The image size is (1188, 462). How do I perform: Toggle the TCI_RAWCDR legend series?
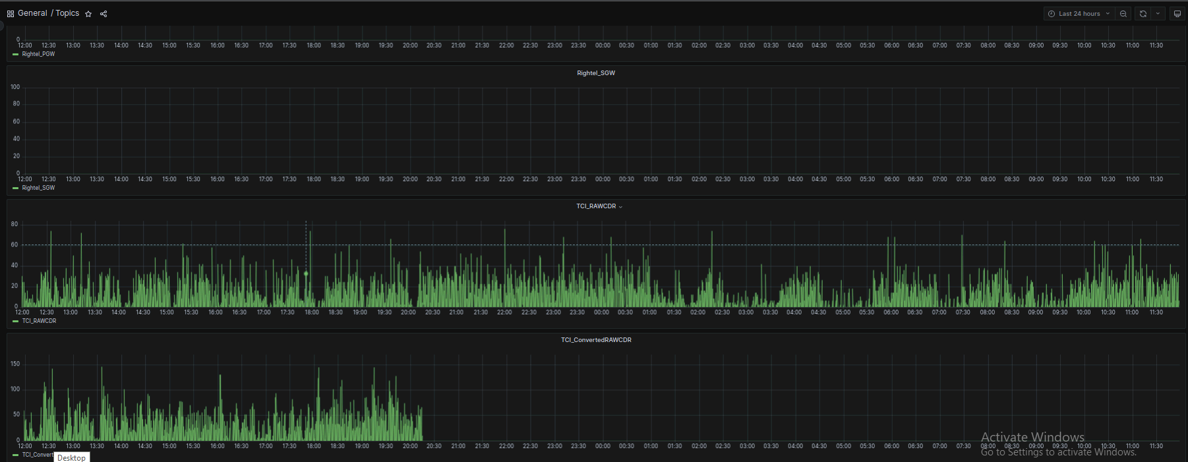click(x=39, y=321)
